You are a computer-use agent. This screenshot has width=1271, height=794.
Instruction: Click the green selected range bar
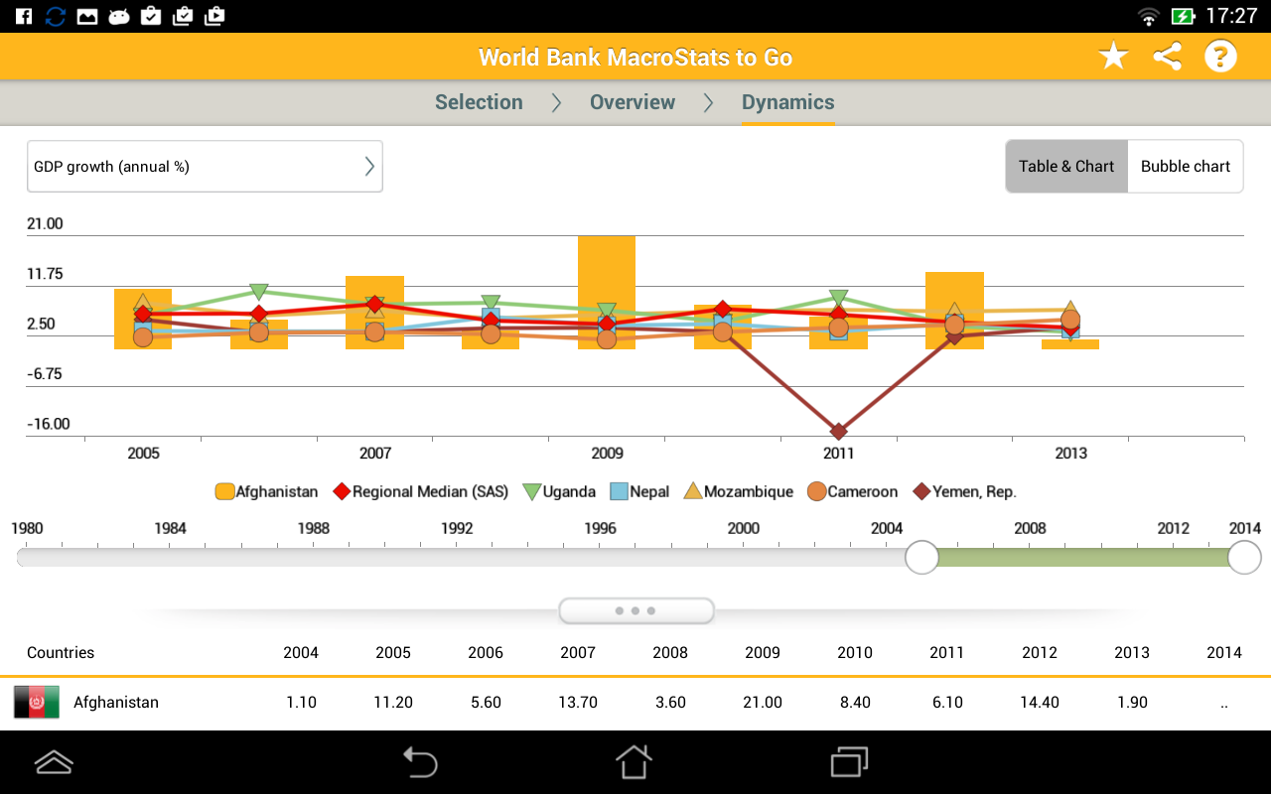point(1083,558)
